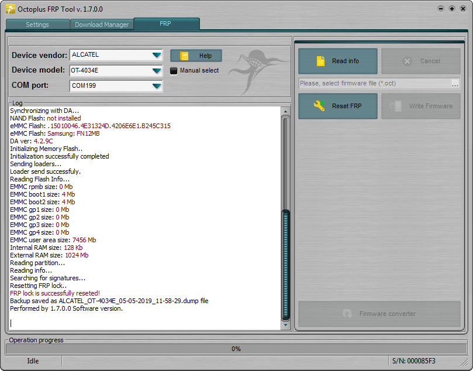Click log line 'Reading Flash Info...'
This screenshot has width=473, height=371.
click(40, 179)
